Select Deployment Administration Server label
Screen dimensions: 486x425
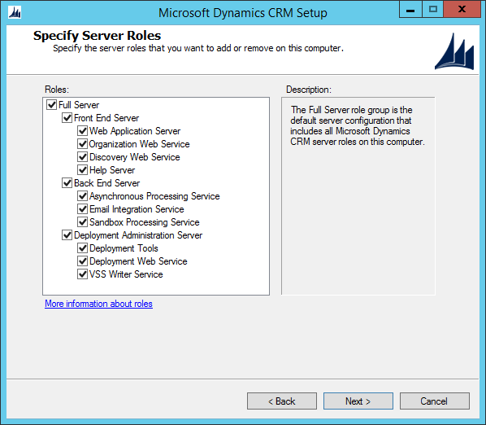tap(138, 235)
